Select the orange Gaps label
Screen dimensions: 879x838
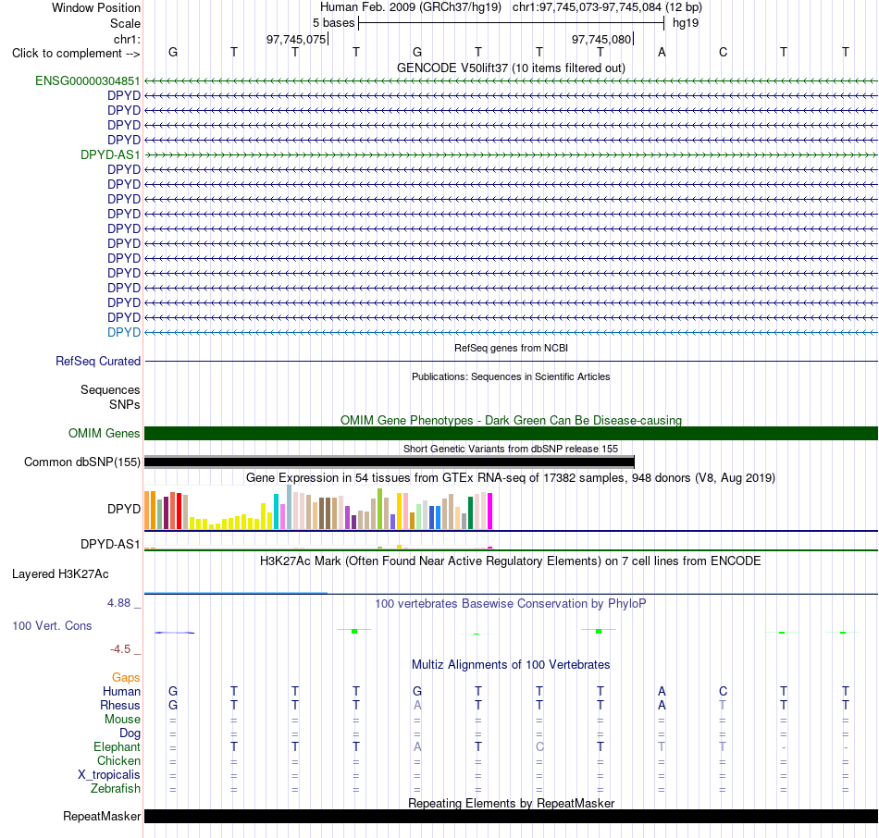click(x=126, y=678)
